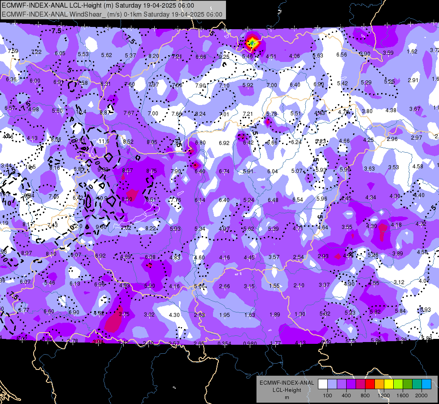Click the wind shear value 3.59
This screenshot has height=404, width=439.
pyautogui.click(x=388, y=53)
